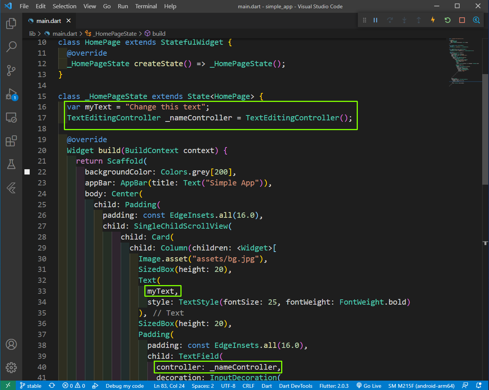Click the editor vertical scrollbar
This screenshot has width=489, height=390.
point(485,129)
